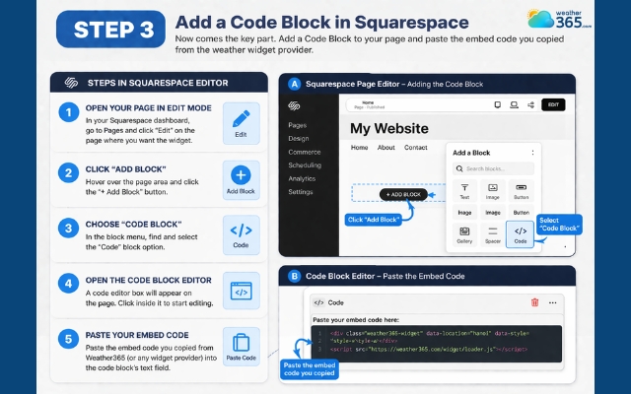Click the 'OPEN THE CODE BLOCK EDITOR' heading

[x=149, y=280]
